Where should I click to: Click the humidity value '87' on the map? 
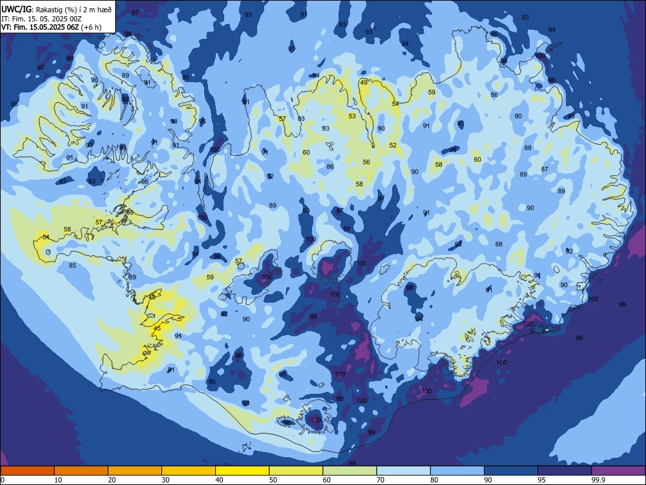coord(545,169)
